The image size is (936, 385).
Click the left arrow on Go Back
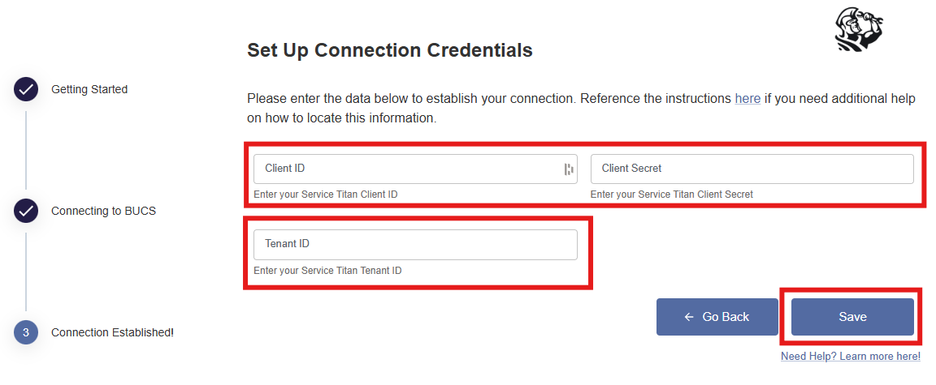tap(689, 317)
